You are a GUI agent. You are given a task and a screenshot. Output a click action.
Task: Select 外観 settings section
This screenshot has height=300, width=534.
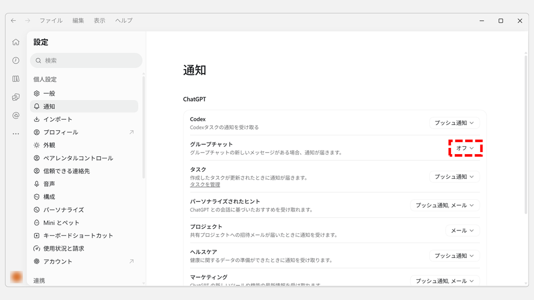[x=84, y=145]
